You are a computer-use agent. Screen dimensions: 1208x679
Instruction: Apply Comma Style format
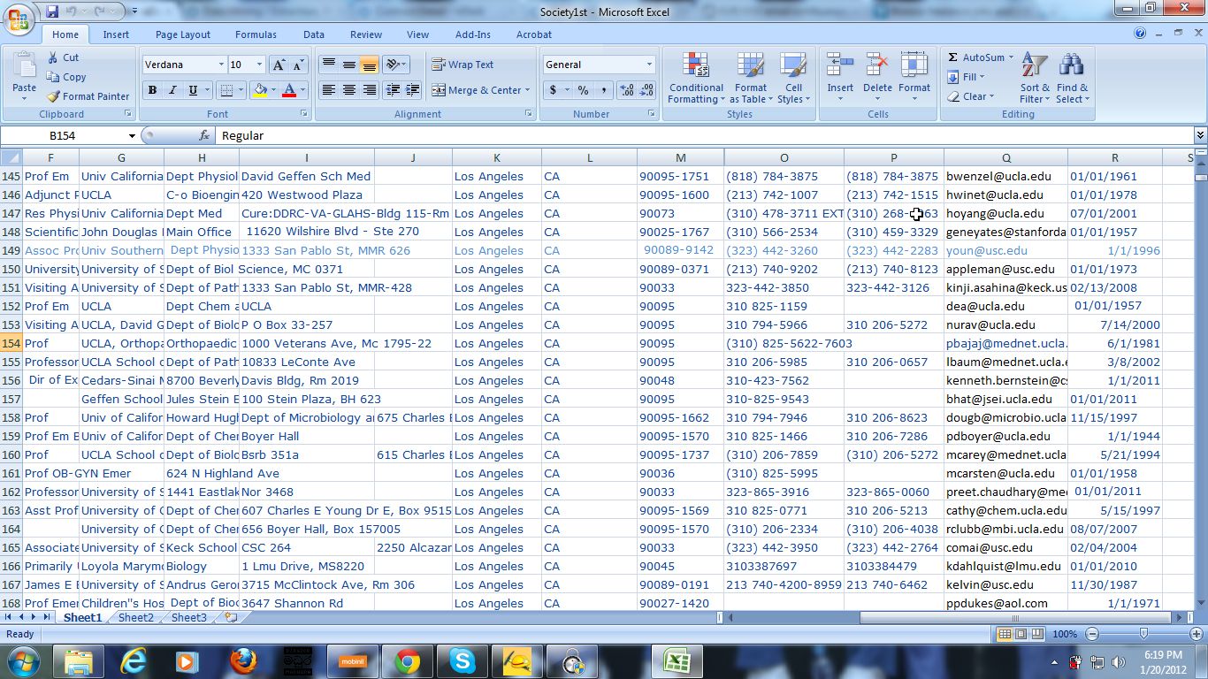(604, 90)
